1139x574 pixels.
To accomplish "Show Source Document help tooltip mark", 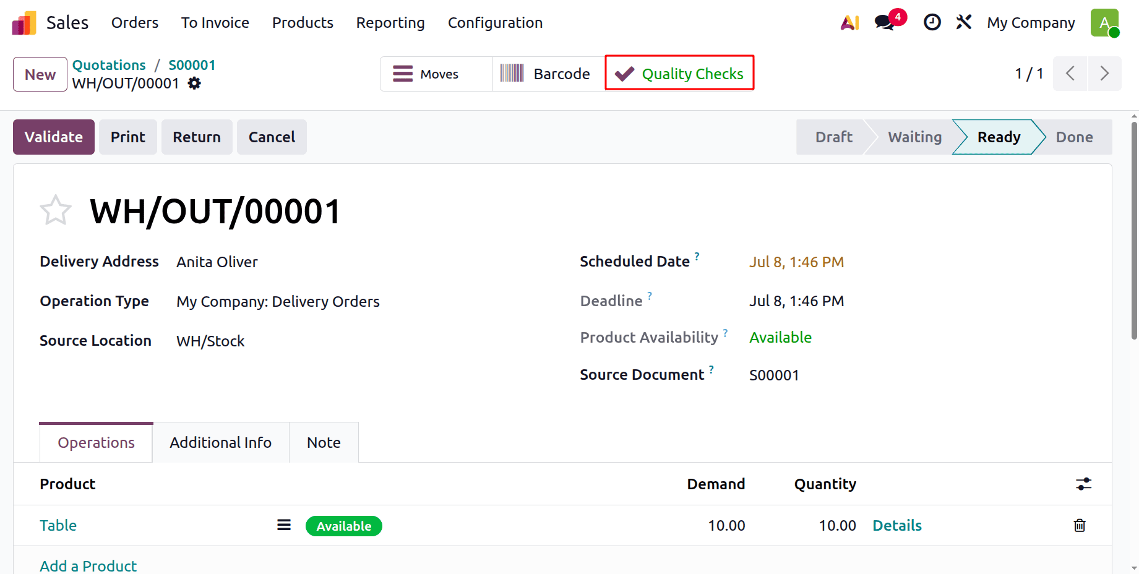I will click(711, 369).
